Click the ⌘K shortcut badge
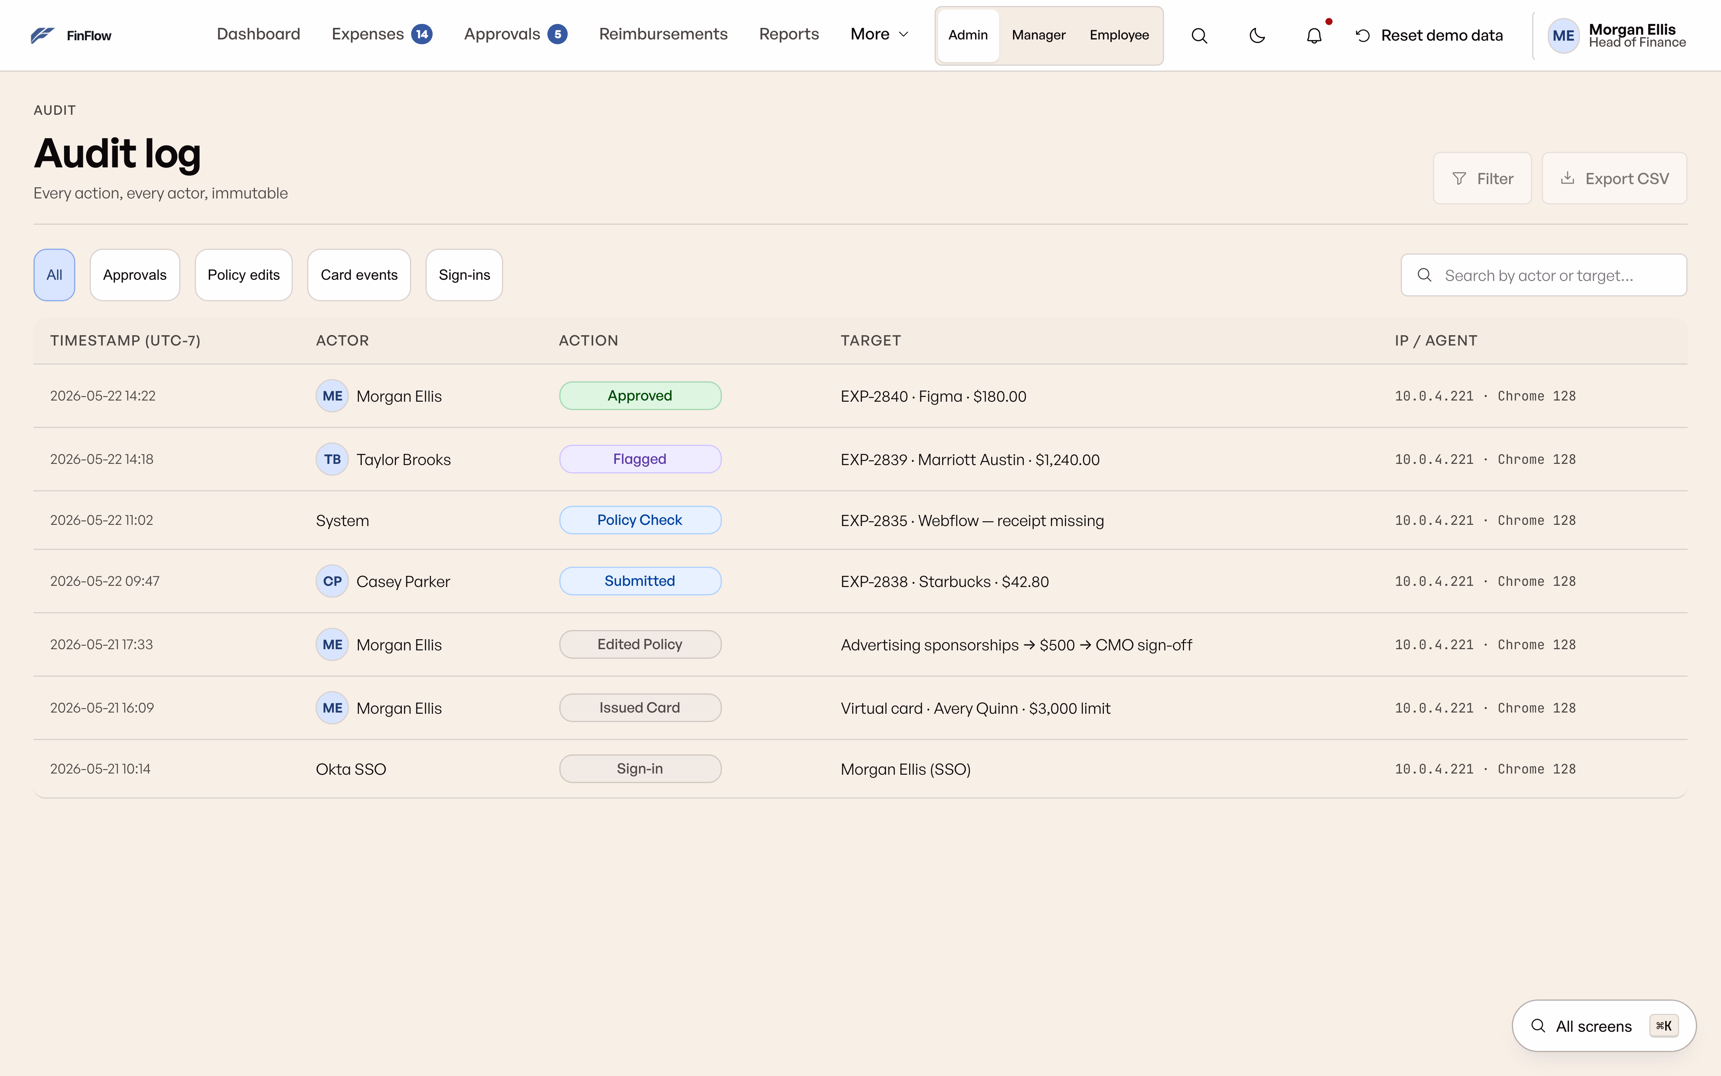The height and width of the screenshot is (1076, 1721). 1663,1026
